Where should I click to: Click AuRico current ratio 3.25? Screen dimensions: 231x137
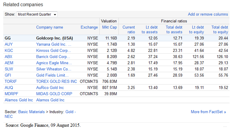tap(131, 88)
